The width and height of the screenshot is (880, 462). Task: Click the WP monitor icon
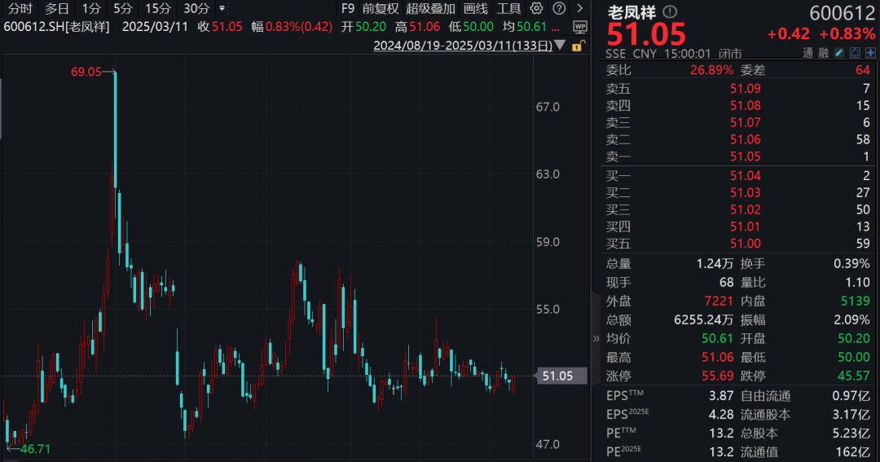580,27
